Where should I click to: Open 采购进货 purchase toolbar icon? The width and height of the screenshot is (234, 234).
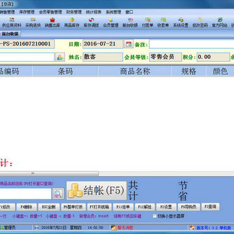(x=33, y=23)
